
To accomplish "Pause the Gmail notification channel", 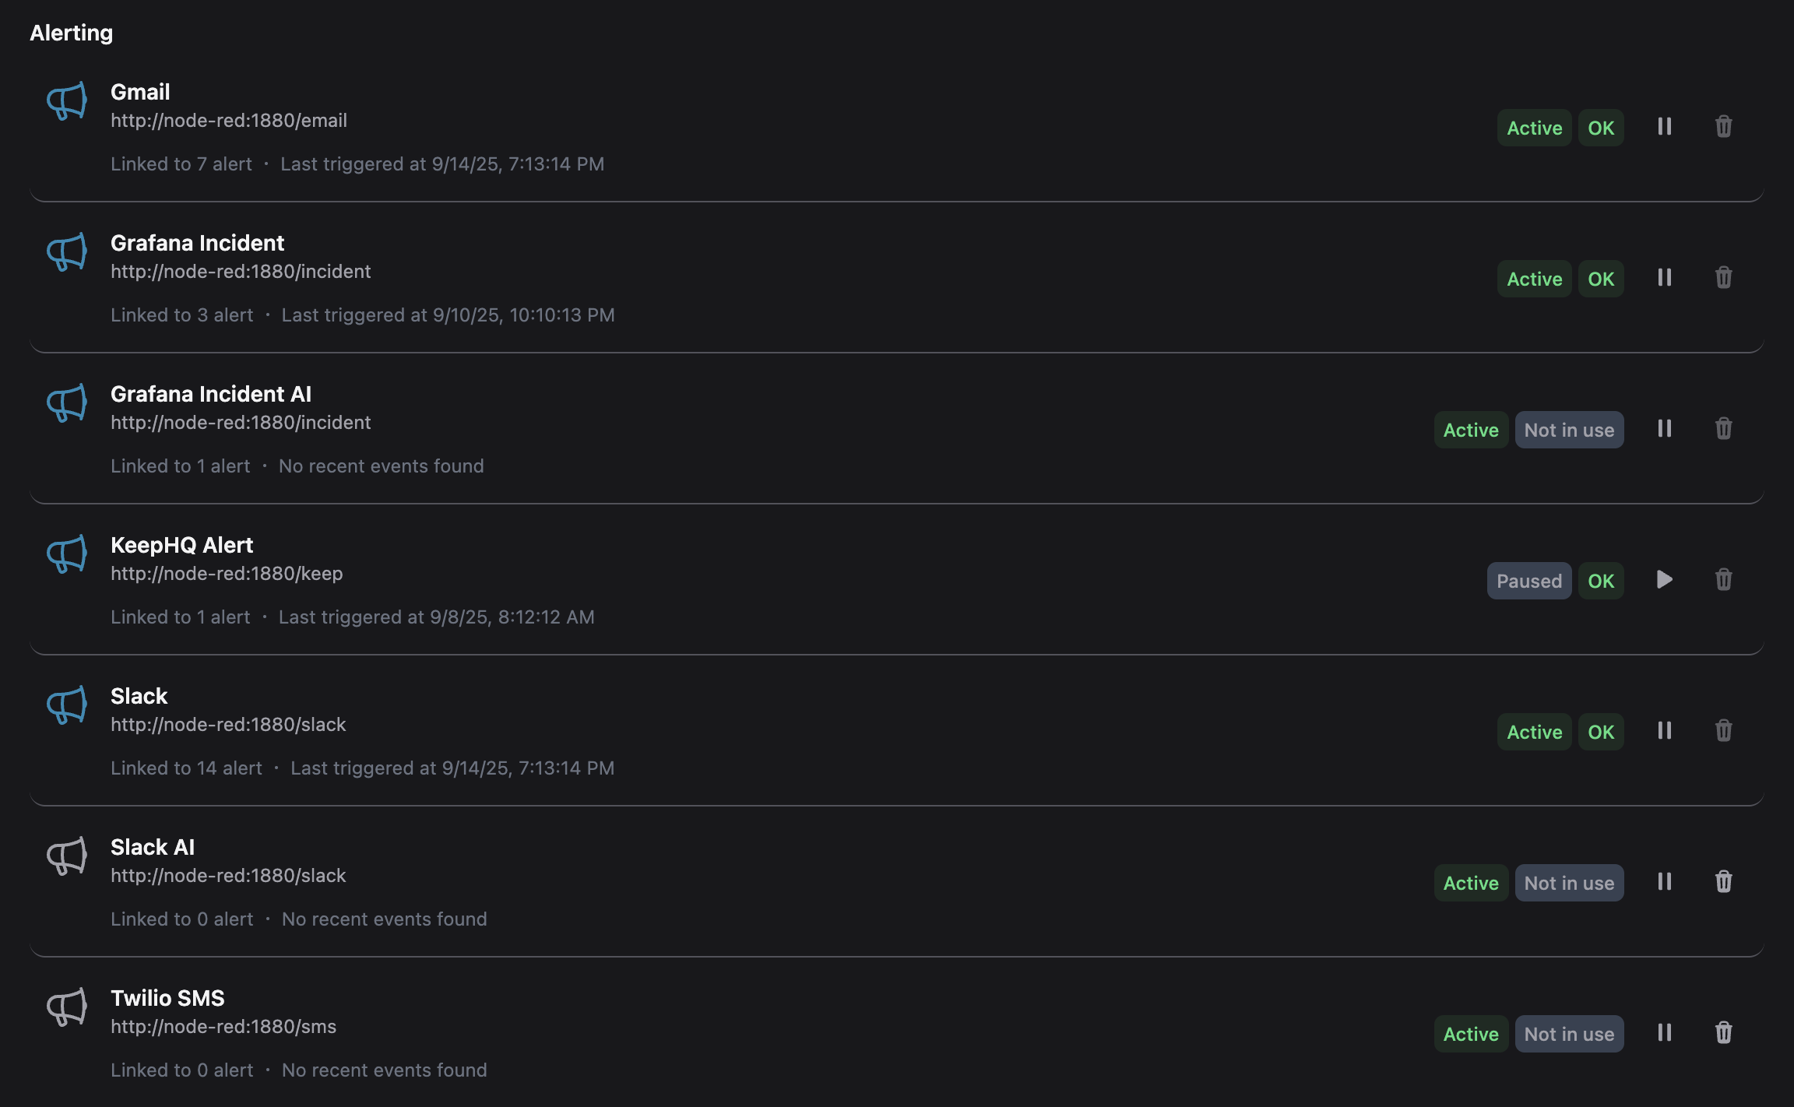I will click(x=1664, y=127).
